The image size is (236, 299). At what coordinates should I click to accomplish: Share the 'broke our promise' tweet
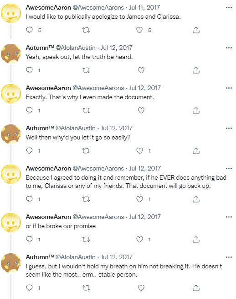click(196, 239)
